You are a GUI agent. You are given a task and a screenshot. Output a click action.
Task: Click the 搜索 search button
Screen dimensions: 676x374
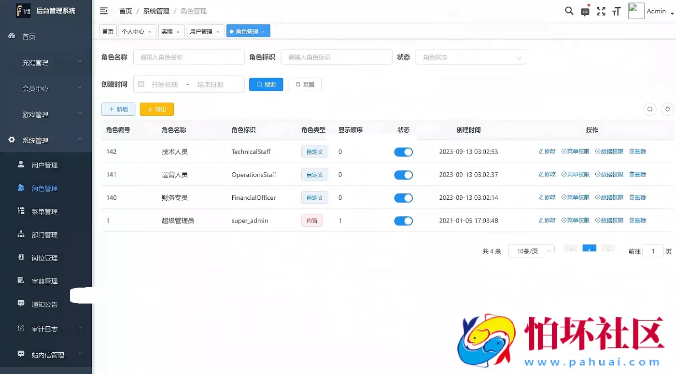(266, 84)
